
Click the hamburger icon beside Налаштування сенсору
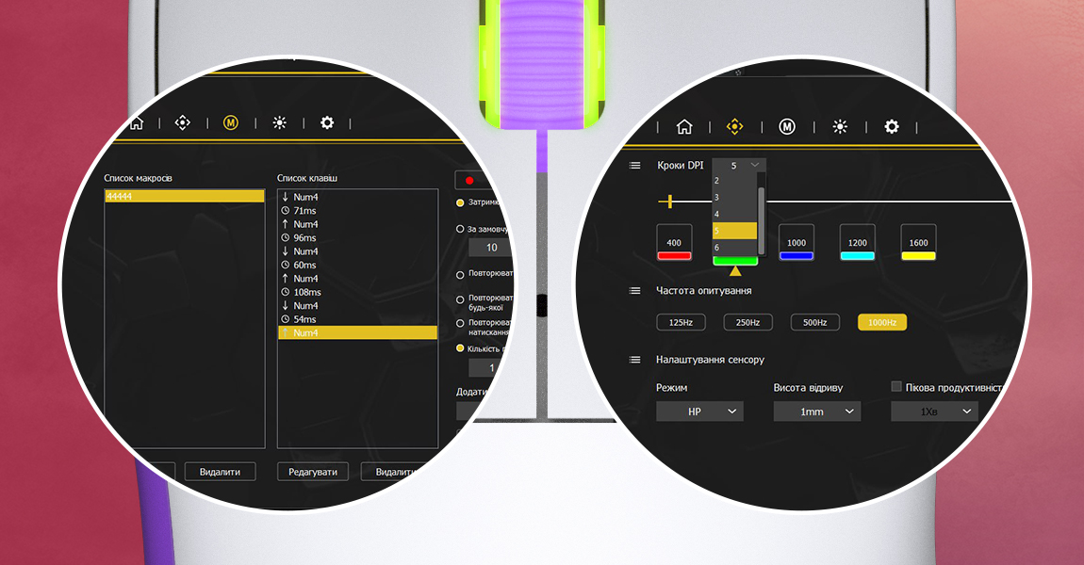[x=635, y=360]
